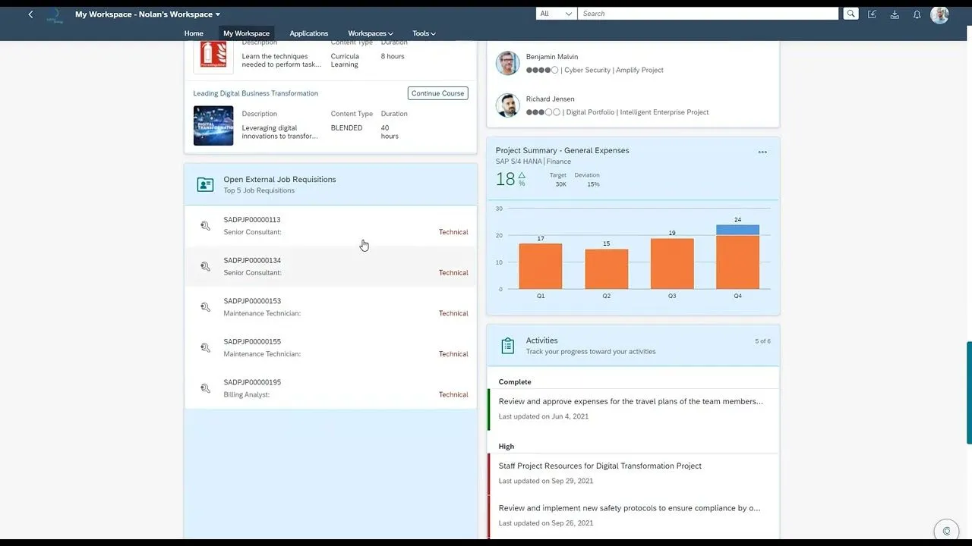This screenshot has width=972, height=546.
Task: Click the search magnifier button
Action: [850, 14]
